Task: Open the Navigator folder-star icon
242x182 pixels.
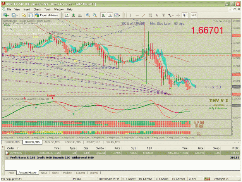Action: tap(24, 15)
